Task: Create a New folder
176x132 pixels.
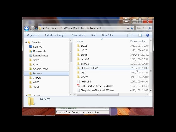Action: click(x=108, y=35)
